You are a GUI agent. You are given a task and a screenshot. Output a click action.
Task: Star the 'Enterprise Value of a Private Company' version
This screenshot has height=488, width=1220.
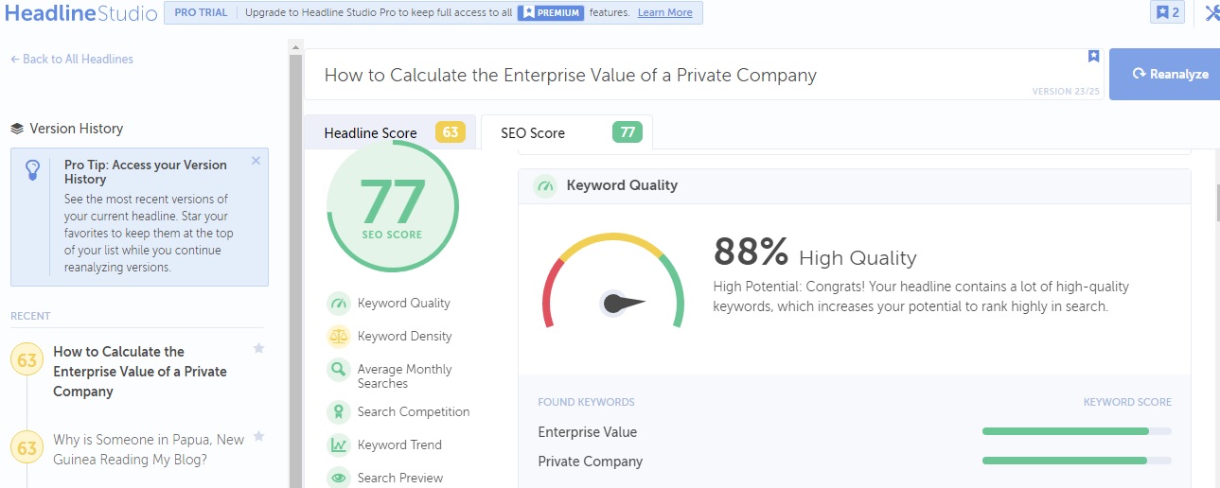pyautogui.click(x=258, y=348)
